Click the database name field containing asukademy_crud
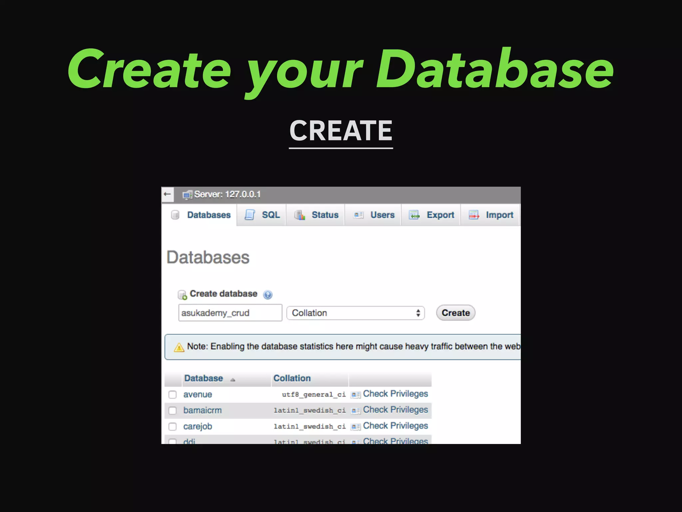Image resolution: width=682 pixels, height=512 pixels. 230,313
